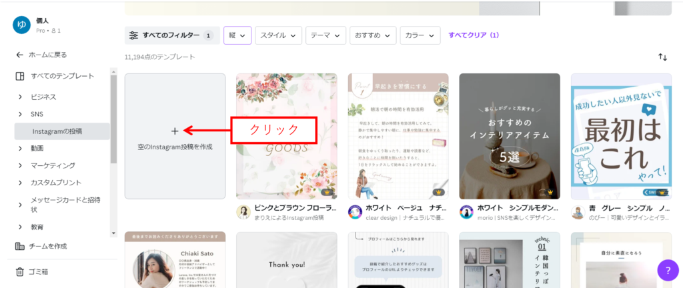This screenshot has height=288, width=683.
Task: Click the チームを作成 building icon
Action: pos(20,246)
